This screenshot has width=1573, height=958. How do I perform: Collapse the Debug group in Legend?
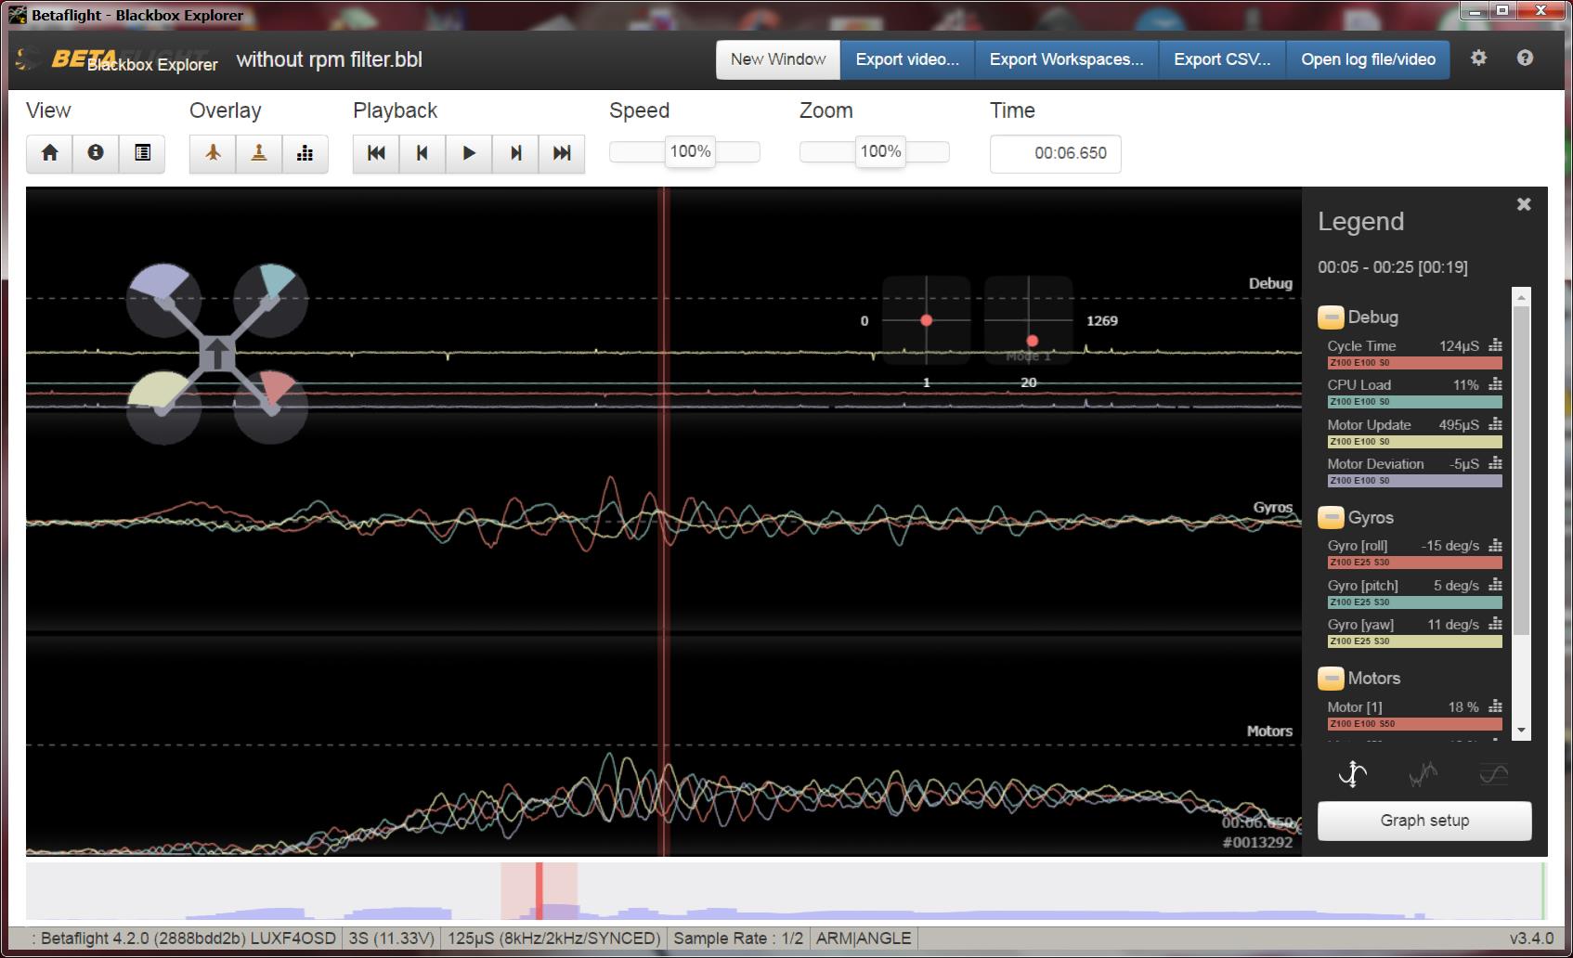(1330, 317)
